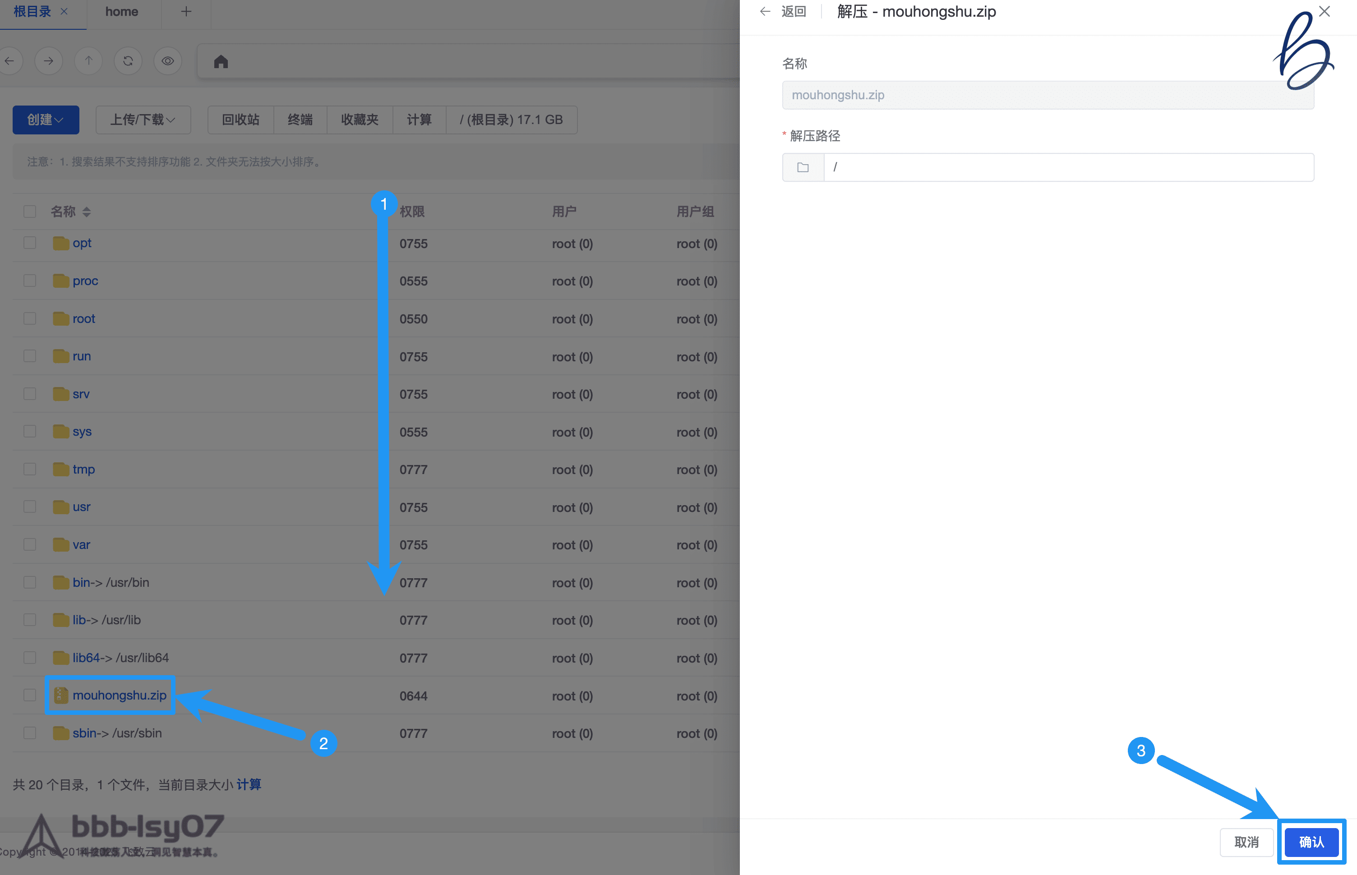Open the 上传/下载 dropdown menu
This screenshot has width=1357, height=875.
[143, 120]
